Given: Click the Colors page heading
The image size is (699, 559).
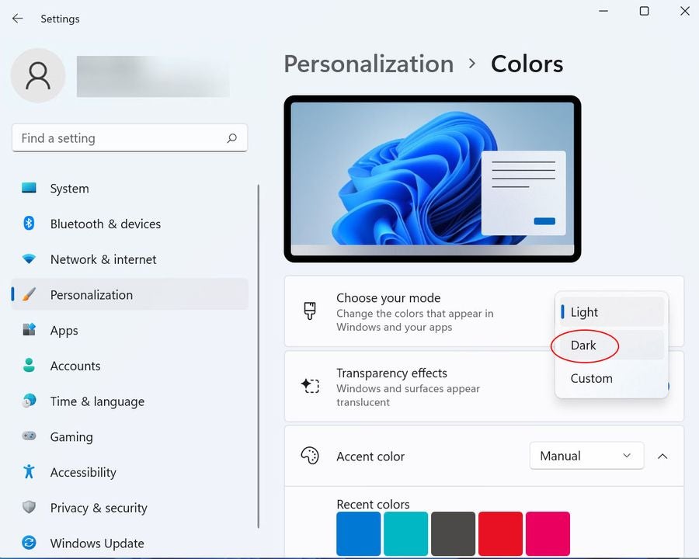Looking at the screenshot, I should click(x=527, y=64).
